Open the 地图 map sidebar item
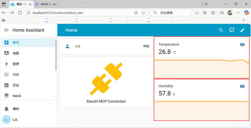The width and height of the screenshot is (251, 128). 28,53
